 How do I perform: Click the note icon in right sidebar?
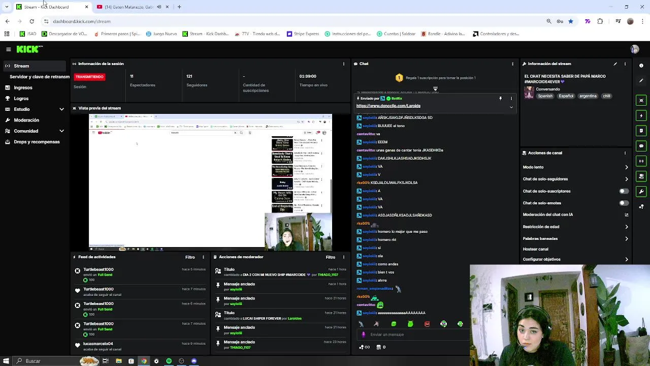coord(641,131)
